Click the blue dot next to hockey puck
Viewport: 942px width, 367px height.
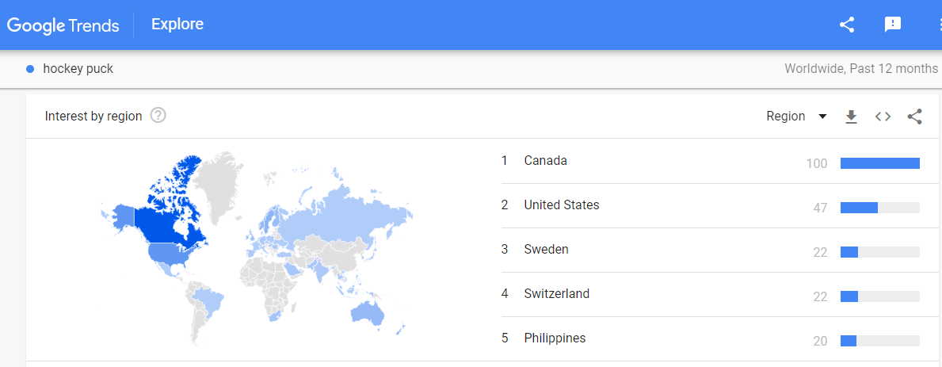[x=30, y=69]
